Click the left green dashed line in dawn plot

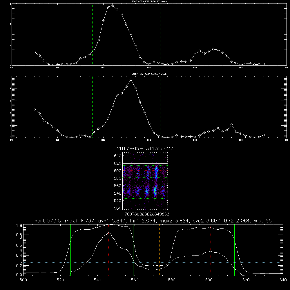(92, 35)
